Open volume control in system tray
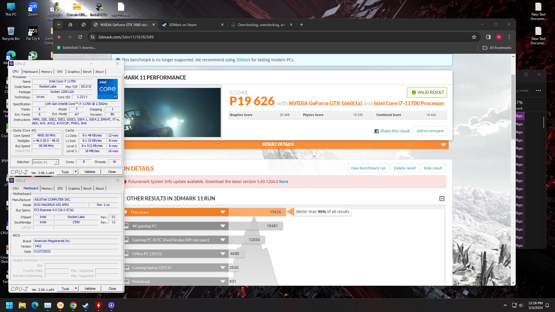This screenshot has width=555, height=312. [521, 305]
